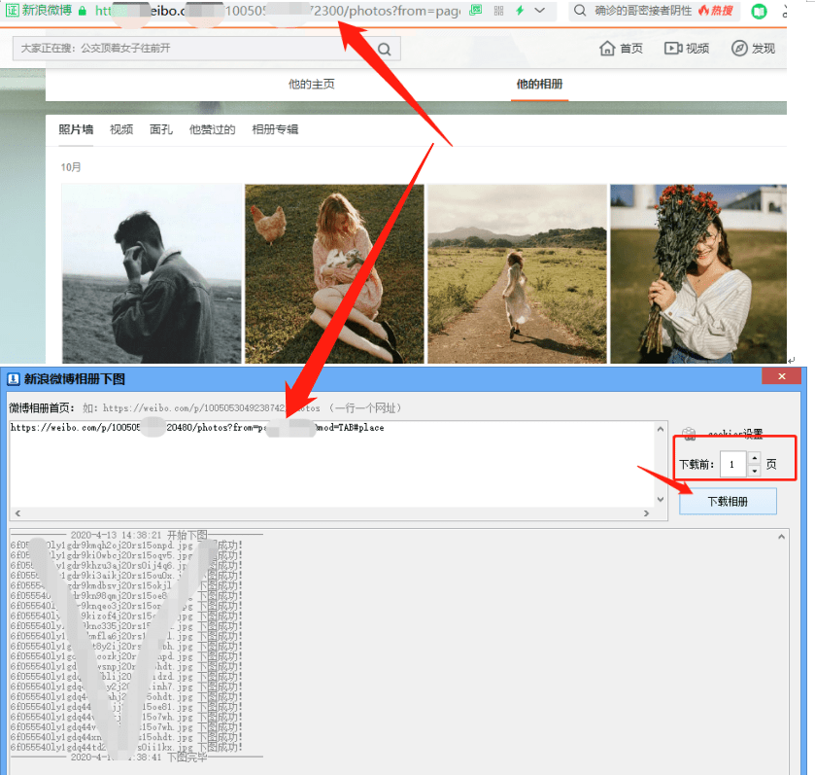The image size is (815, 775).
Task: Decrease the 下载前 page count
Action: [754, 471]
